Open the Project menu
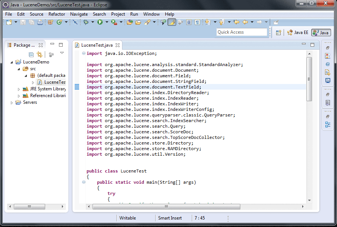Screen dimensions: 337x227 (x=118, y=14)
